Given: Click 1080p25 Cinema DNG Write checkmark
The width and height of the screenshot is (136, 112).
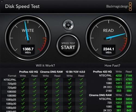Looking at the screenshot, I should coord(46,99).
